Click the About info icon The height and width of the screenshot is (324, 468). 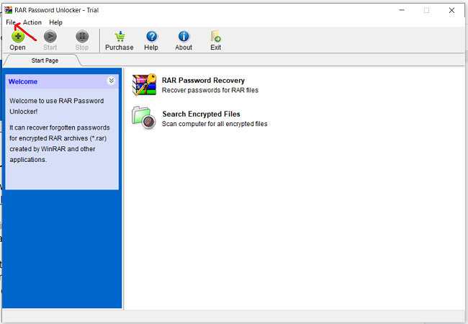pyautogui.click(x=184, y=37)
